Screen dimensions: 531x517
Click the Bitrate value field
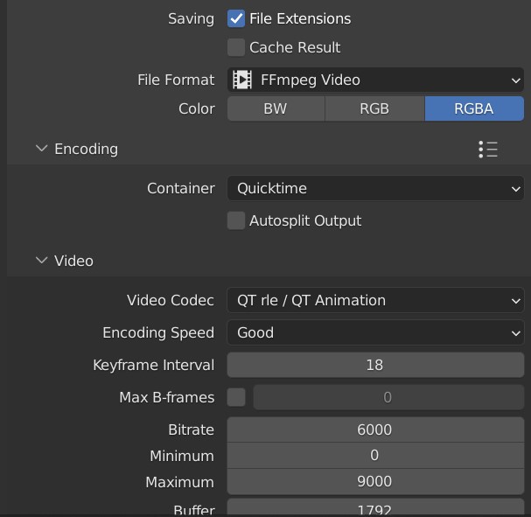click(x=375, y=430)
